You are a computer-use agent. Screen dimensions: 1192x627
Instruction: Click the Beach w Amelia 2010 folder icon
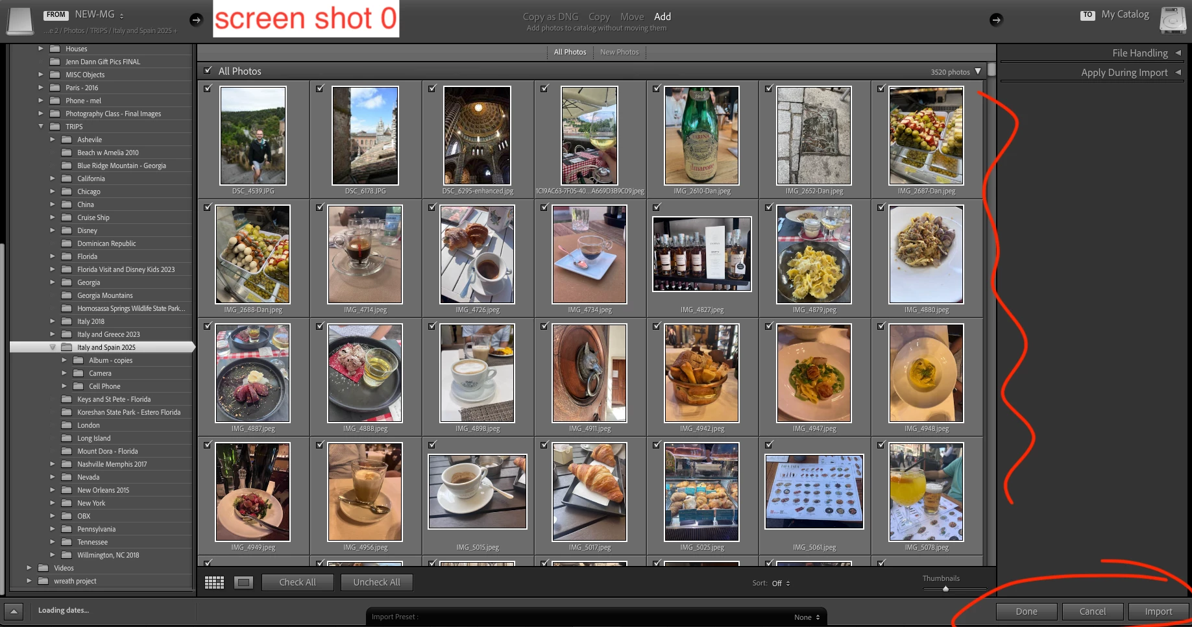tap(67, 153)
